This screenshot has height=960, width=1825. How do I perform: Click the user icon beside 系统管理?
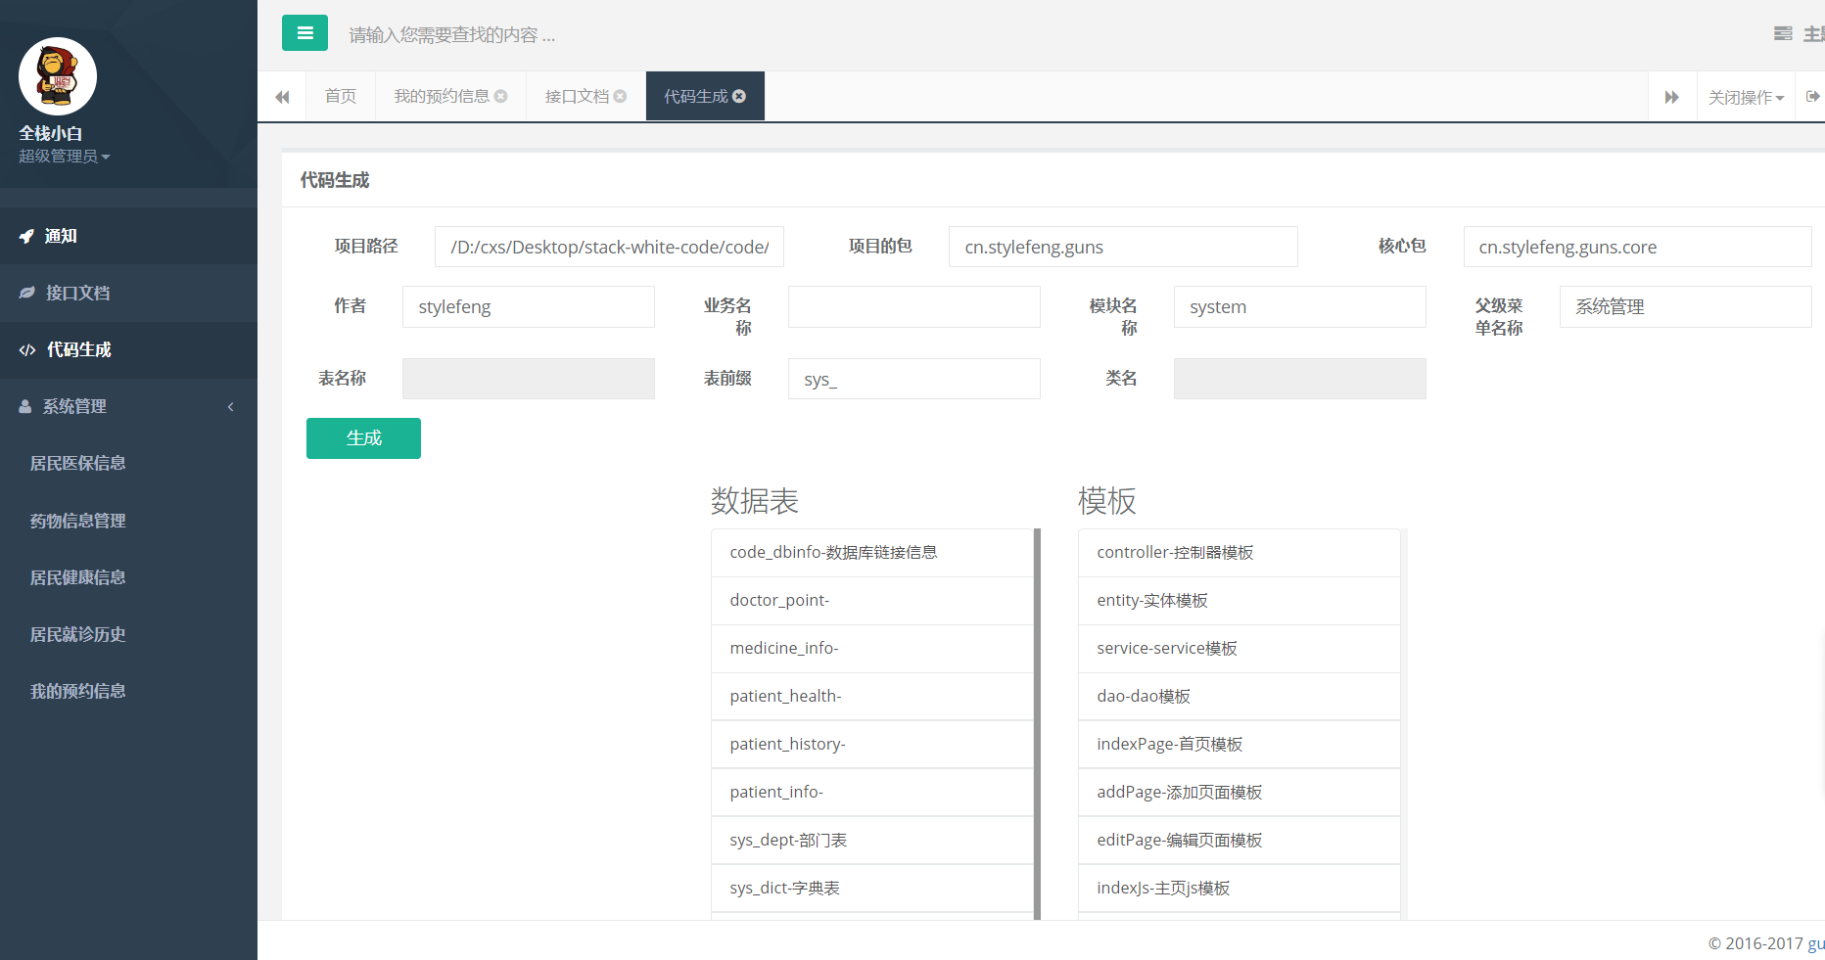(x=25, y=406)
